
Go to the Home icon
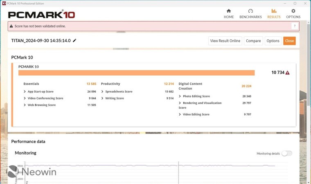click(229, 11)
